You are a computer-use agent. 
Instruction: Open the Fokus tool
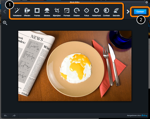(x=87, y=12)
